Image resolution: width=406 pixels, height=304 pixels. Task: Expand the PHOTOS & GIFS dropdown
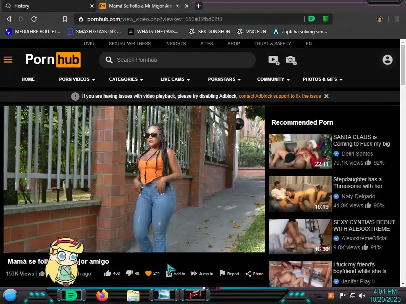point(323,79)
